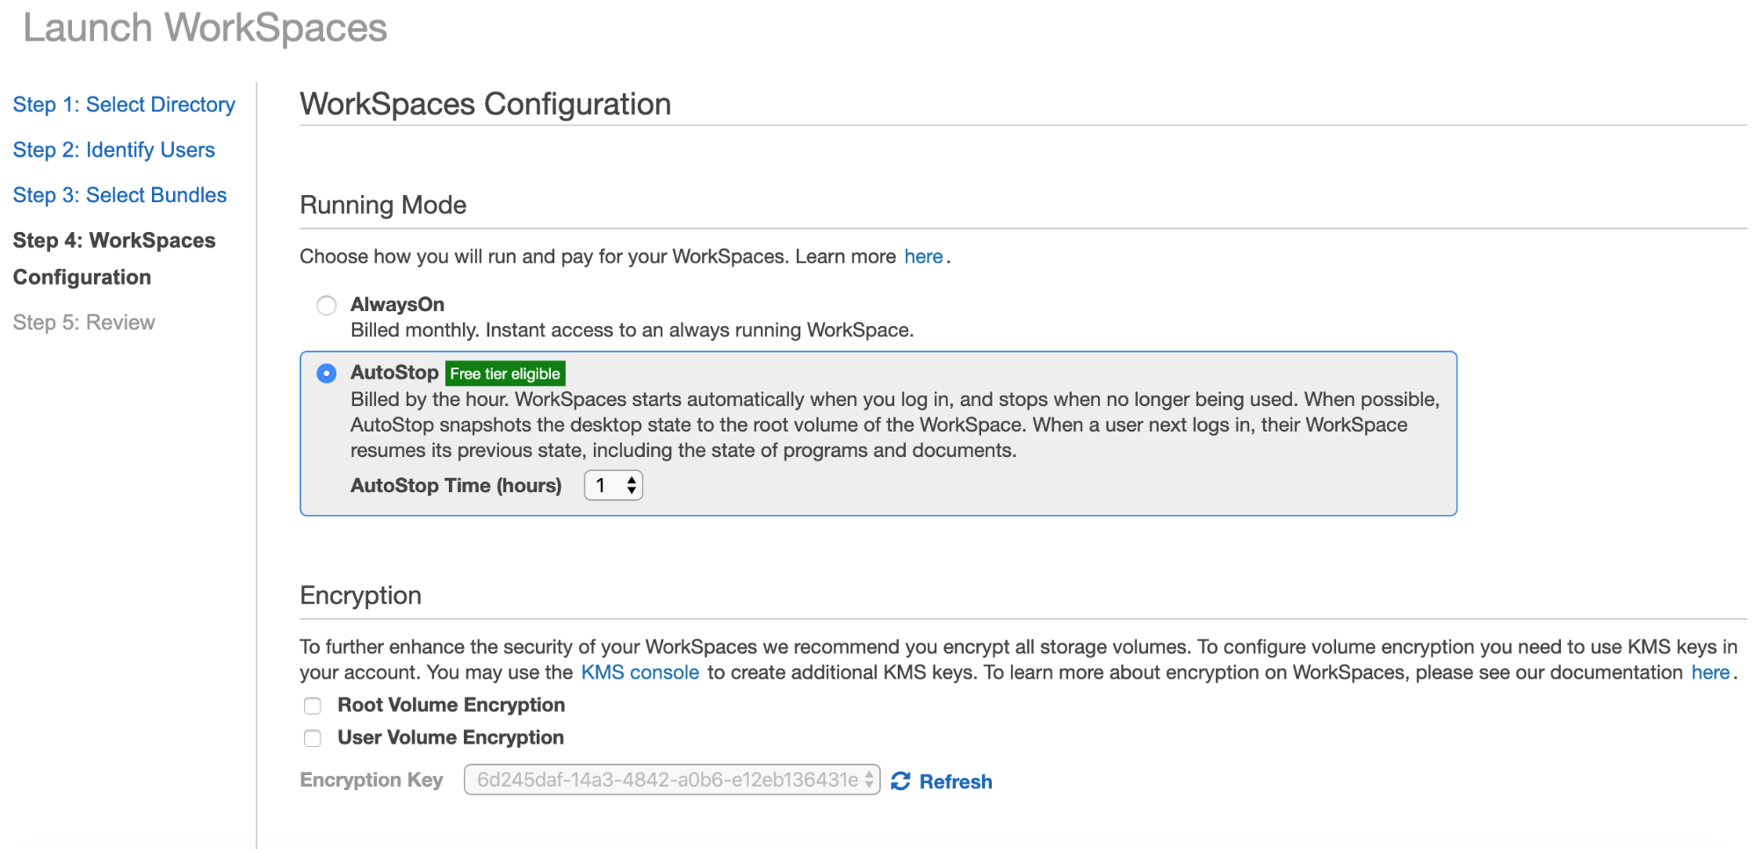Click the Refresh circular arrows icon

(900, 781)
